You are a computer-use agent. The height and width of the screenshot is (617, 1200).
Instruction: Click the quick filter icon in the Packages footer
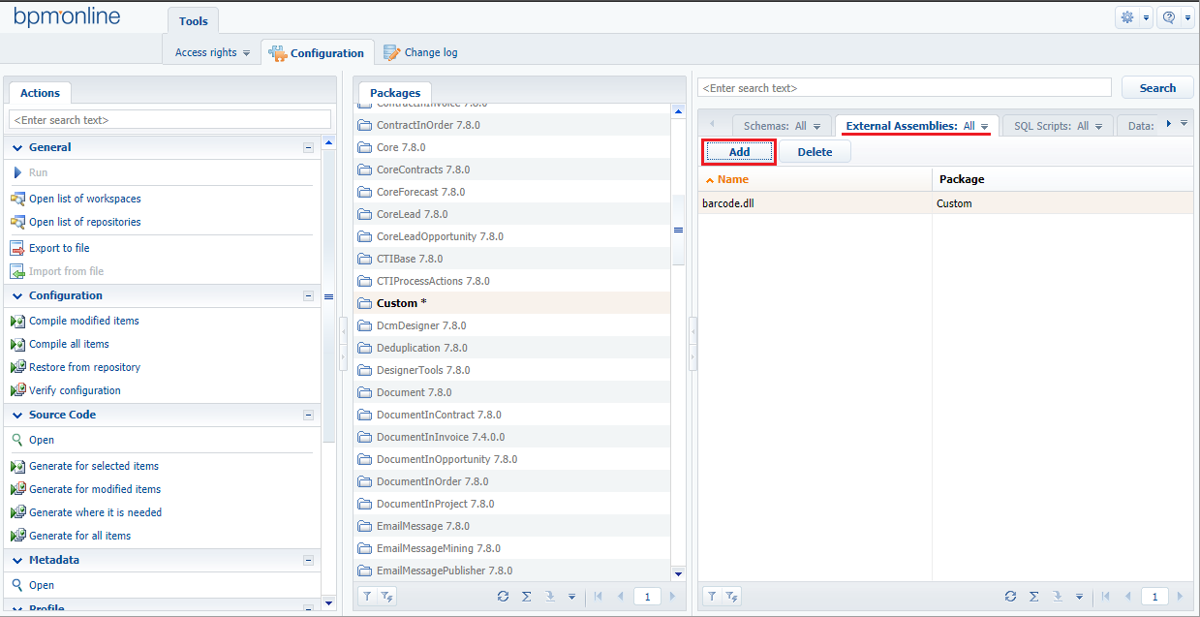pos(386,597)
